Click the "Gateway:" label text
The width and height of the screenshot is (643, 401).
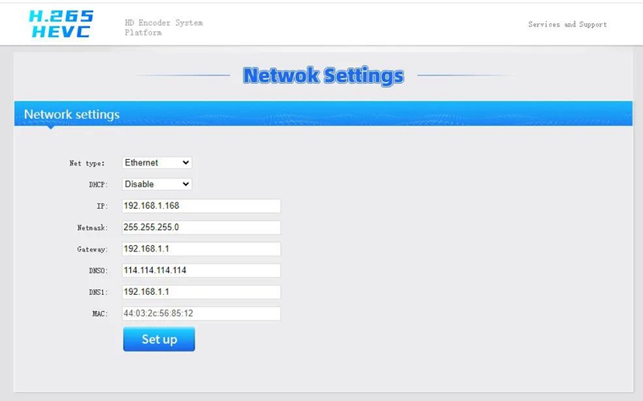pyautogui.click(x=90, y=250)
